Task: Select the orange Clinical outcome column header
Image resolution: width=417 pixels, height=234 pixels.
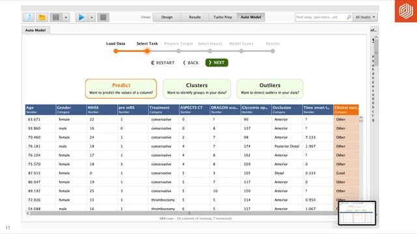Action: pos(346,110)
